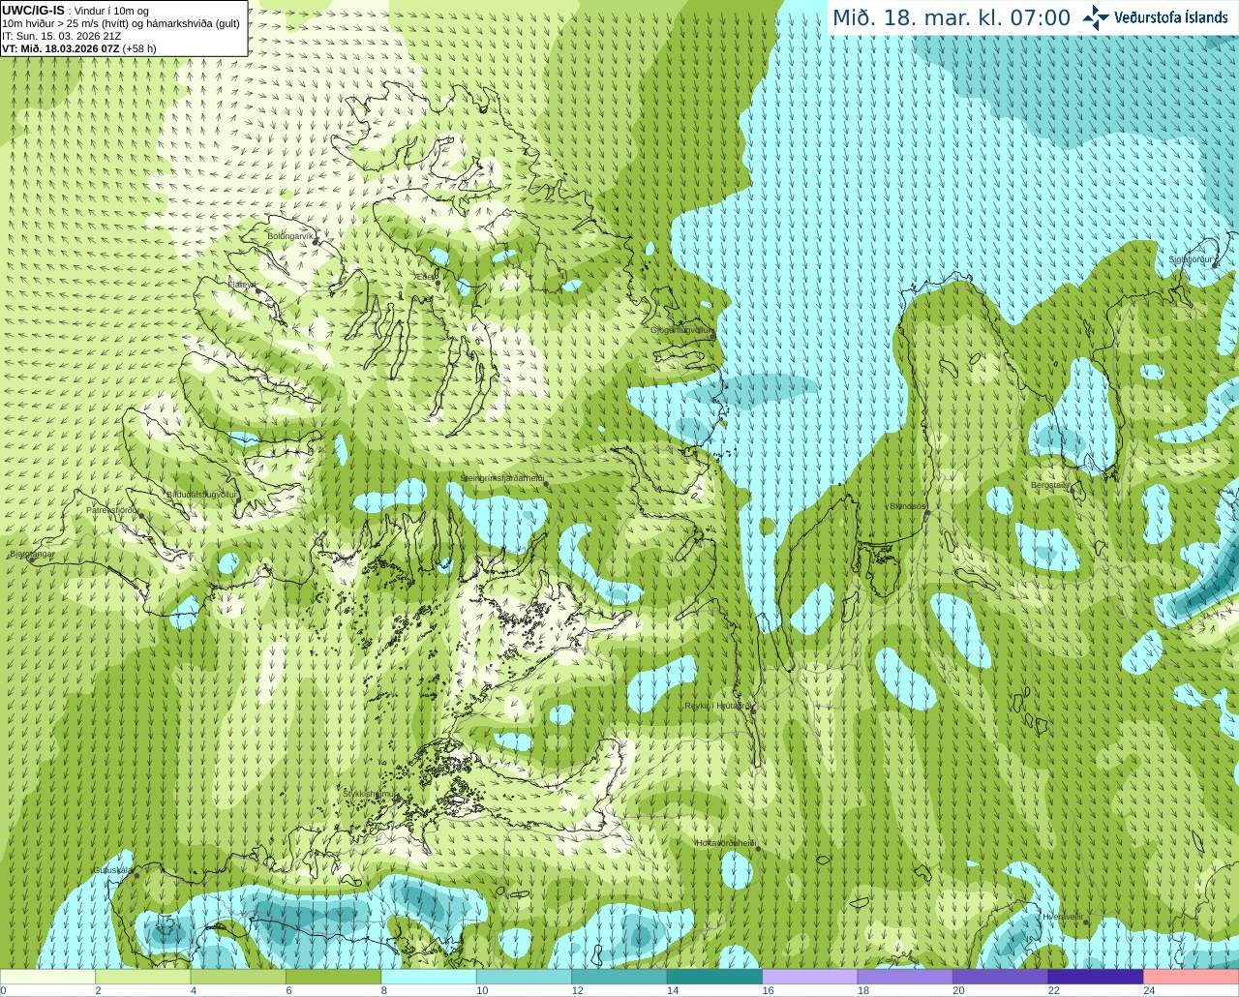
Task: Click the Steingrímsfjarðarheiði station label
Action: (501, 478)
